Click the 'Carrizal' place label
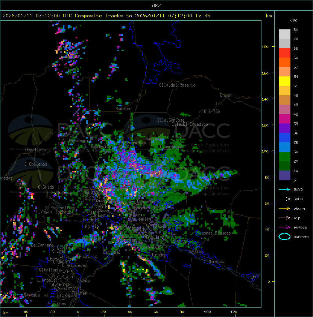The image size is (313, 317). point(112,252)
